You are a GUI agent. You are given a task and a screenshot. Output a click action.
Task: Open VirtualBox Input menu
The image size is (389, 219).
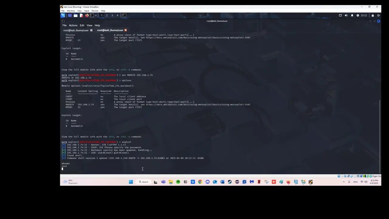point(87,11)
